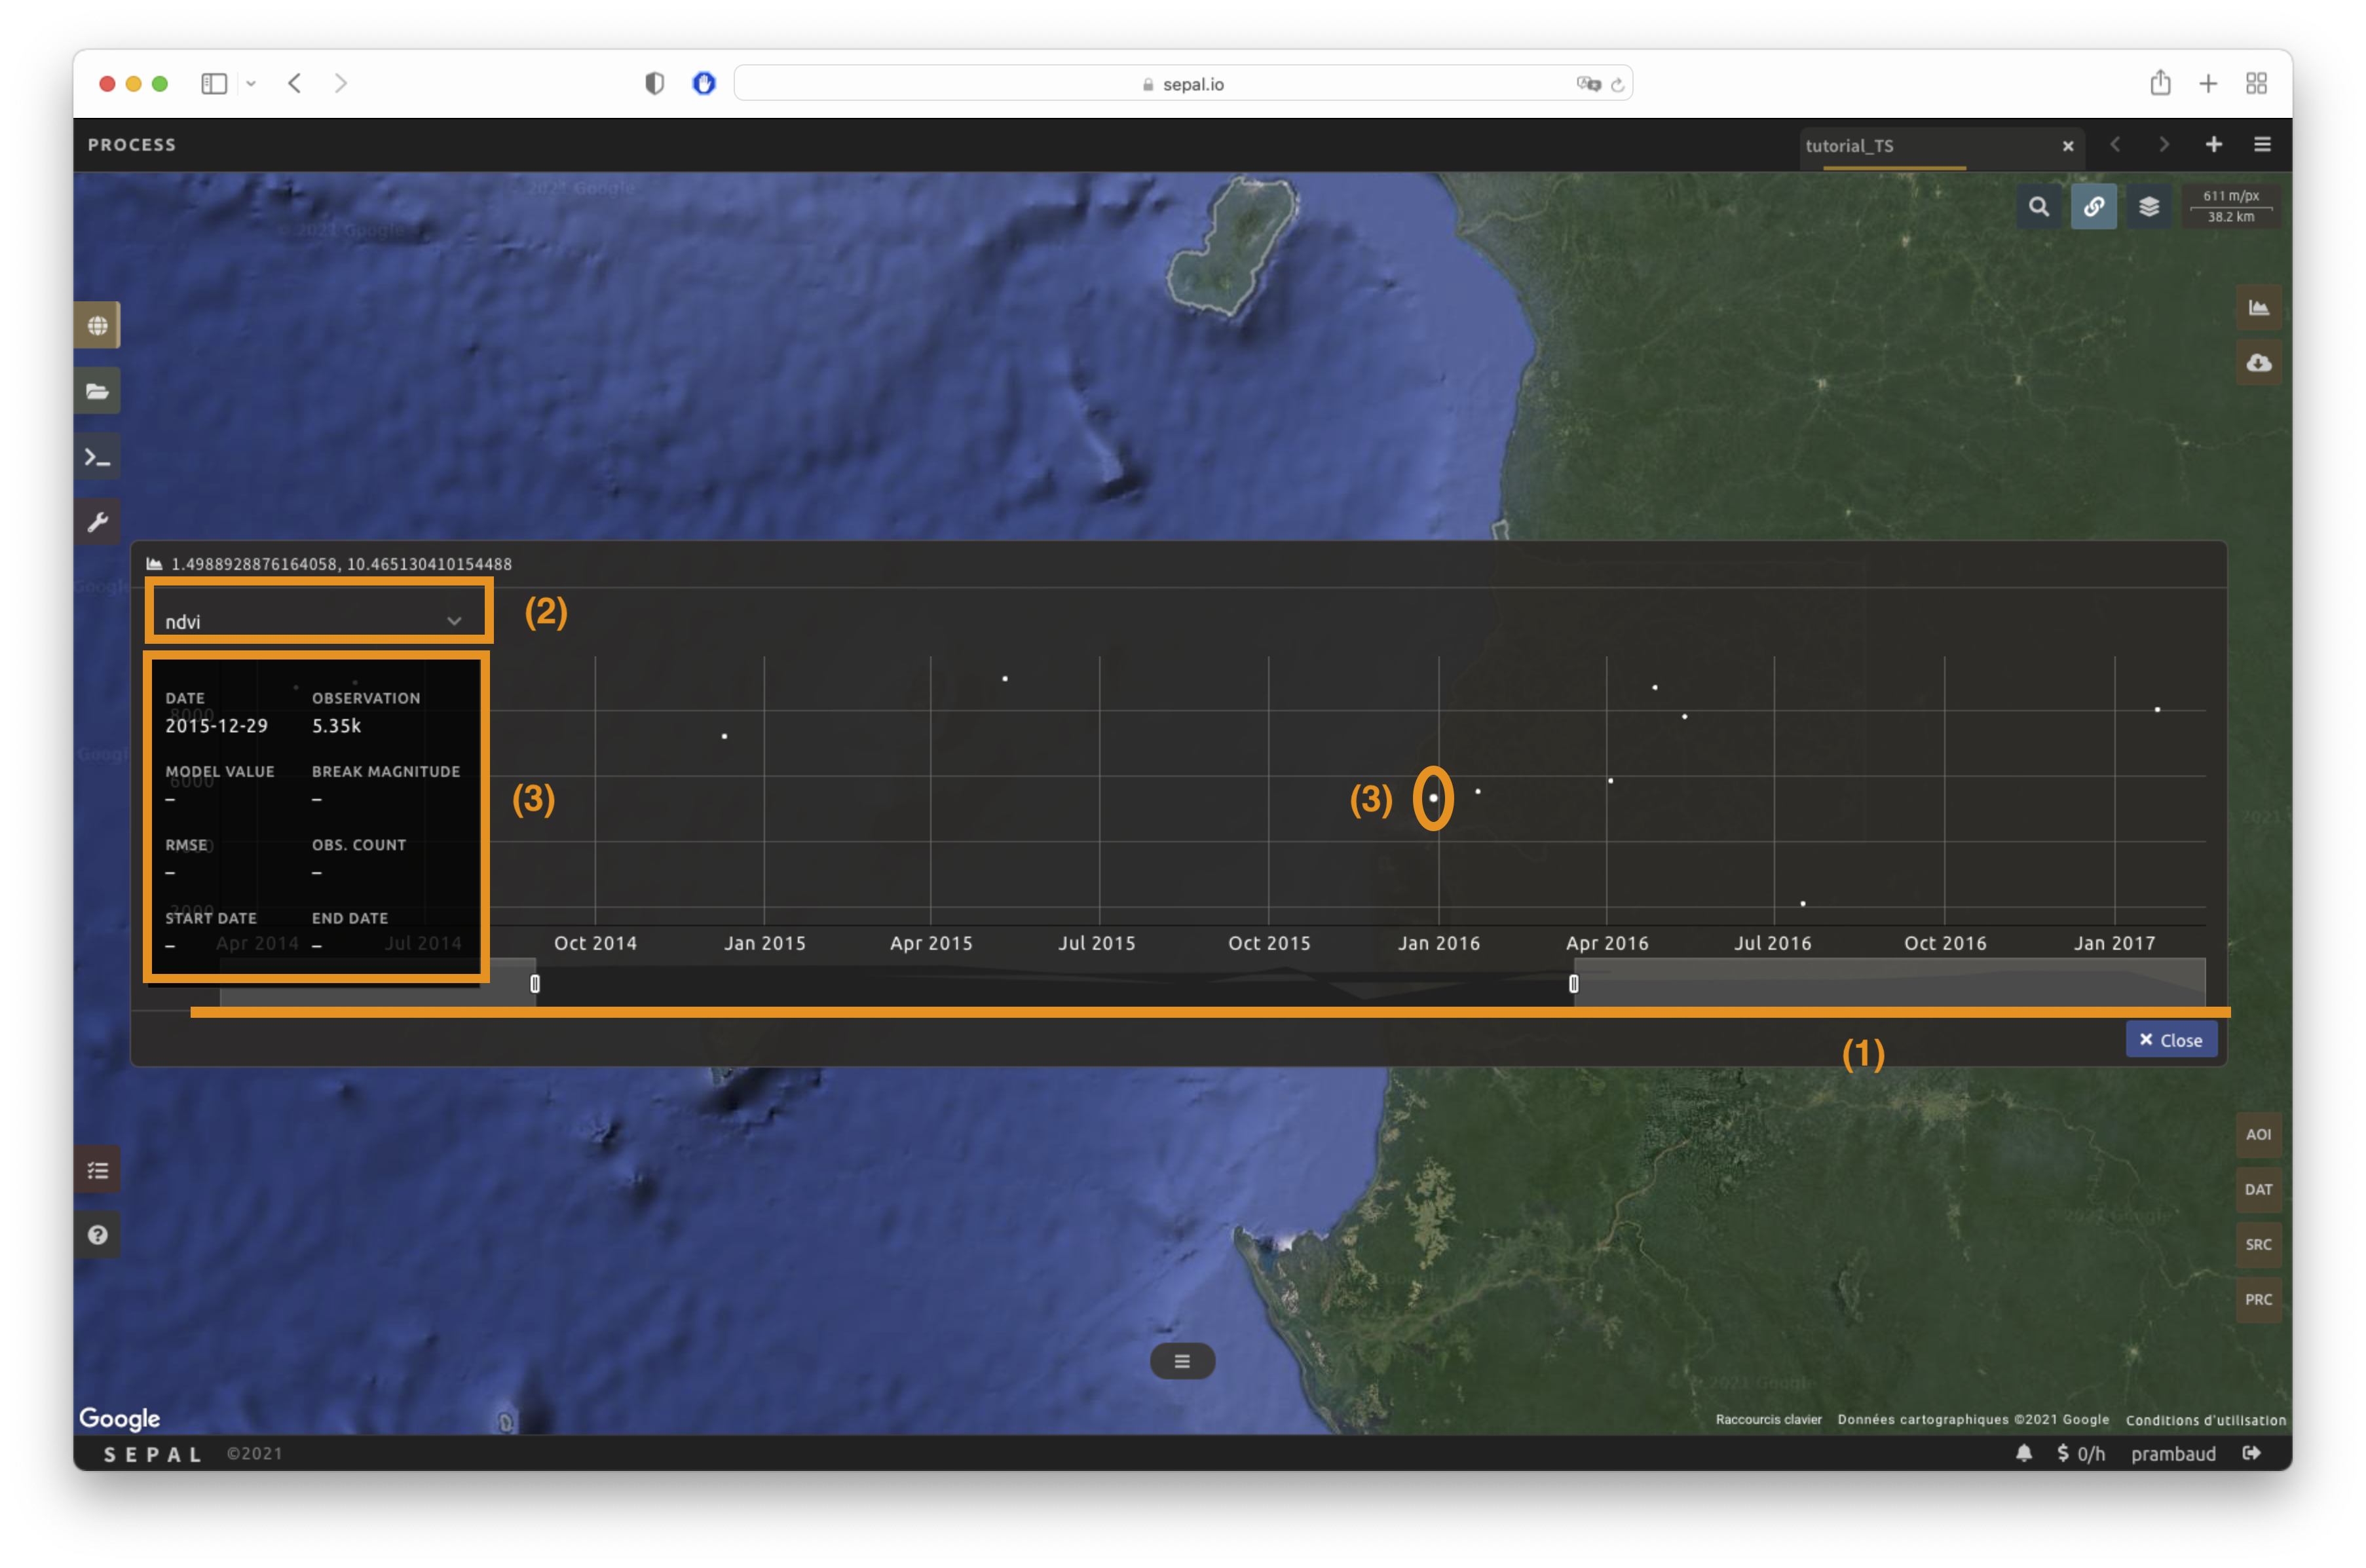Open the AOI panel tab
Image resolution: width=2366 pixels, height=1568 pixels.
tap(2258, 1134)
